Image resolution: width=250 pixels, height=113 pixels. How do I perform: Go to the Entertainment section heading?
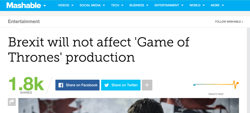(x=24, y=22)
